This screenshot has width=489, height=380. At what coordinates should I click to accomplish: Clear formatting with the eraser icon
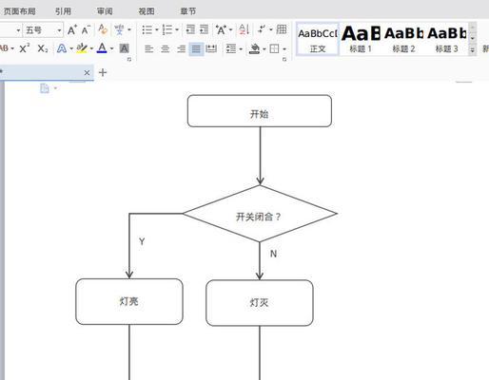[103, 29]
